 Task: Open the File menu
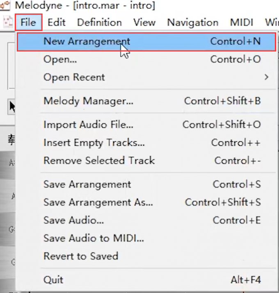click(28, 23)
